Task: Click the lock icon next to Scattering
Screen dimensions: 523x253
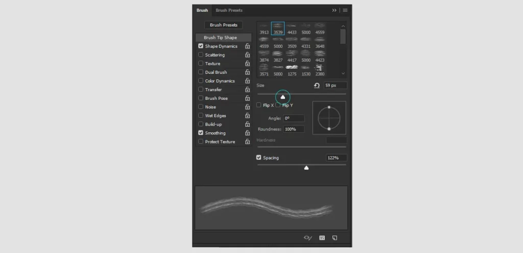Action: click(247, 55)
